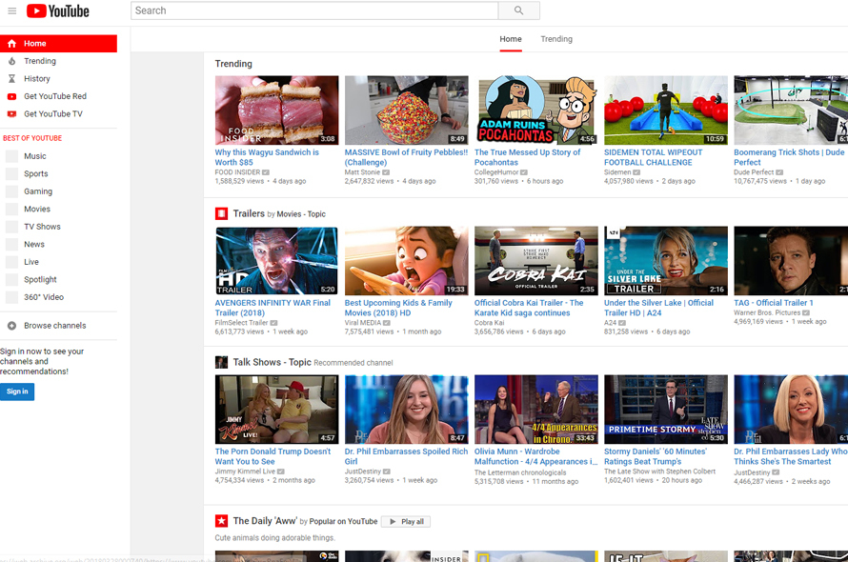The height and width of the screenshot is (562, 848).
Task: Go to Gaming in Best of YouTube
Action: (x=38, y=191)
